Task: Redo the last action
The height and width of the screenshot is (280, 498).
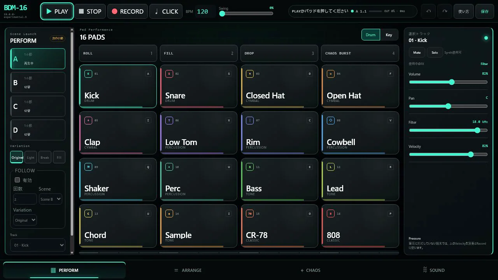Action: (445, 11)
